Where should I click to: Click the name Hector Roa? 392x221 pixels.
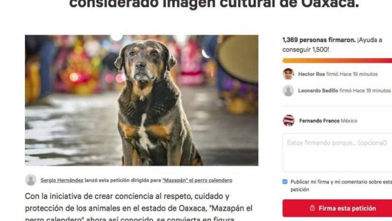(311, 74)
